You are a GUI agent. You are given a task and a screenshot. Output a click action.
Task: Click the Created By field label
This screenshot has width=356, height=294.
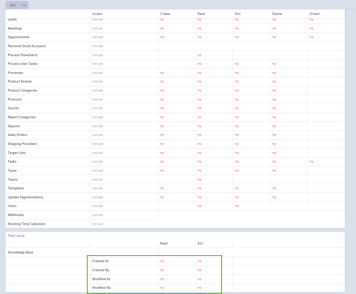[100, 270]
